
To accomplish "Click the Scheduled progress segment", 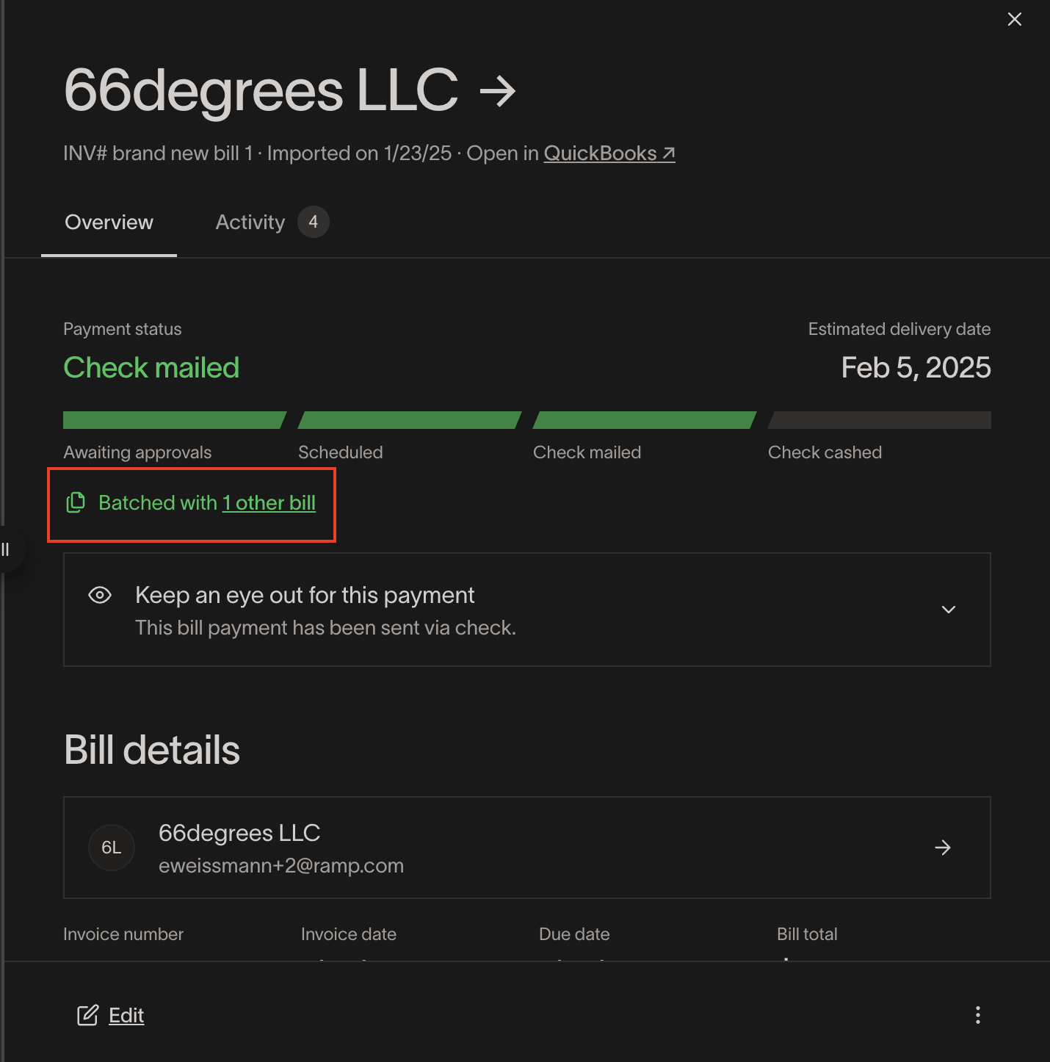I will coord(410,420).
